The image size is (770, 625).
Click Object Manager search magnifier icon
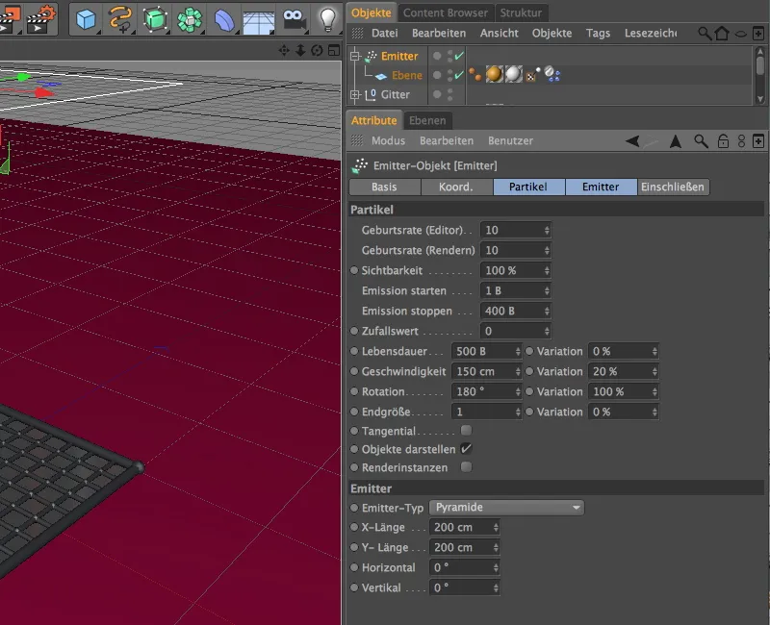(705, 34)
